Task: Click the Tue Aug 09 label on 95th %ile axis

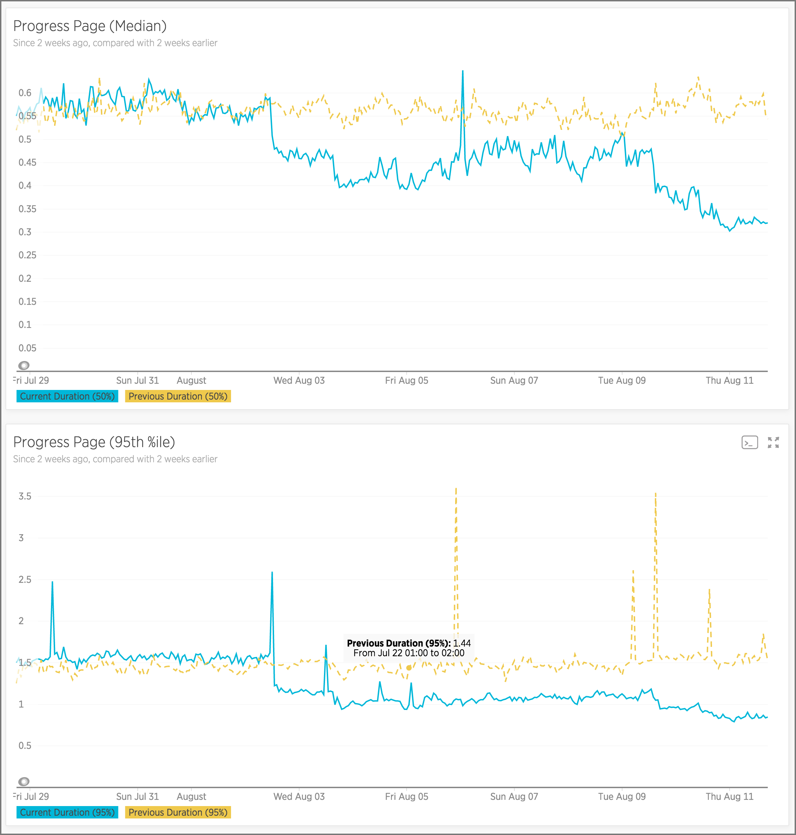Action: (x=621, y=796)
